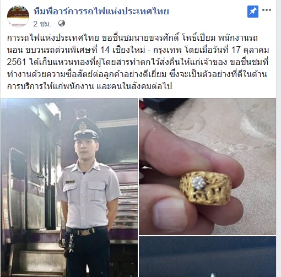Open ทีมพีอาร์การรถไฟแห่งประเทศไทย page name link

pos(101,11)
